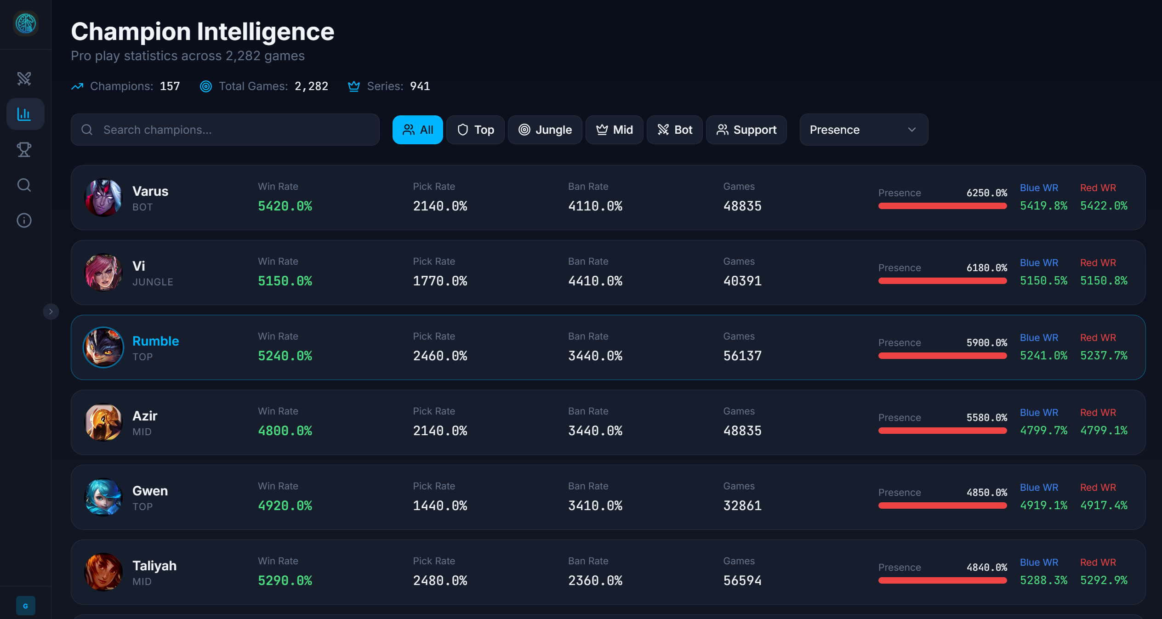Click the magnifier search sidebar icon
Image resolution: width=1162 pixels, height=619 pixels.
pyautogui.click(x=24, y=185)
